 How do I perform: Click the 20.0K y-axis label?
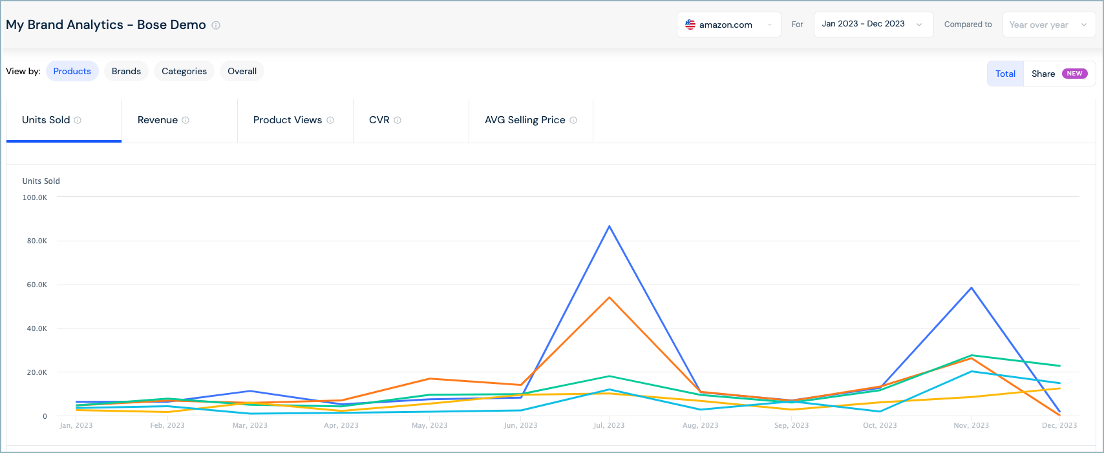click(x=37, y=372)
